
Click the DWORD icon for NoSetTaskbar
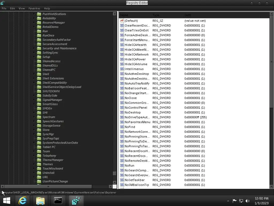(122, 180)
